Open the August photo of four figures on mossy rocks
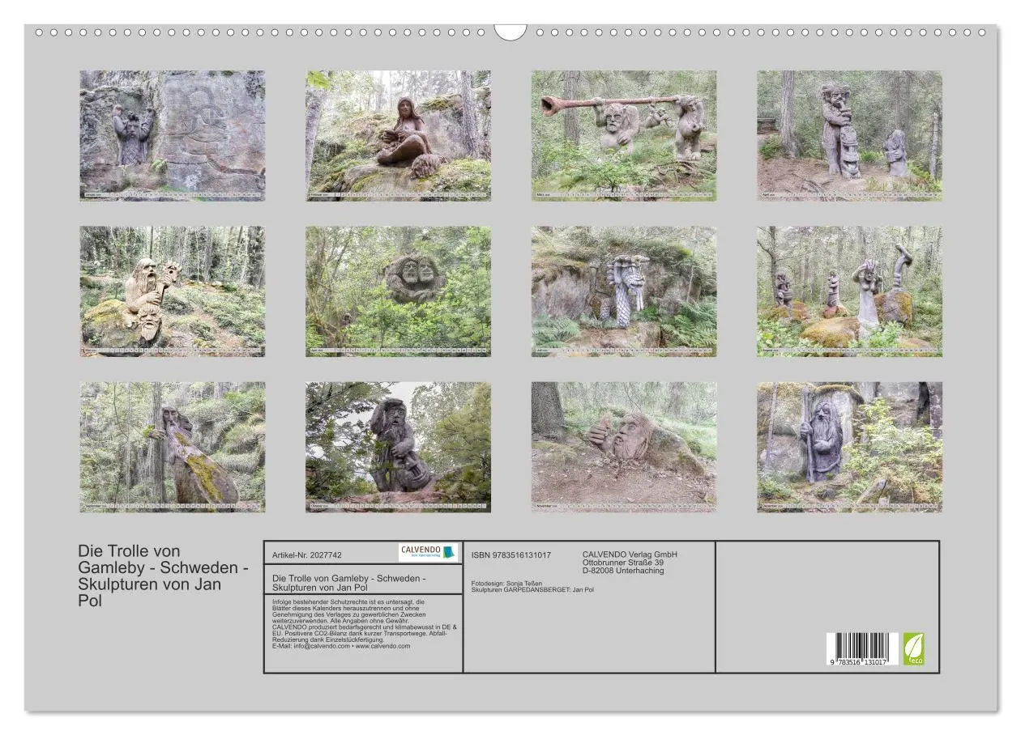Image resolution: width=1021 pixels, height=735 pixels. [x=850, y=291]
